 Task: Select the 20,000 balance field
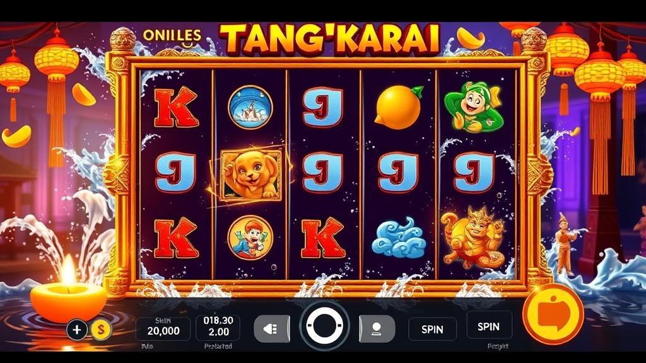[x=163, y=328]
